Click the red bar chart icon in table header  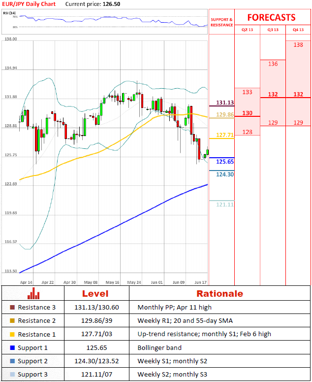point(33,293)
